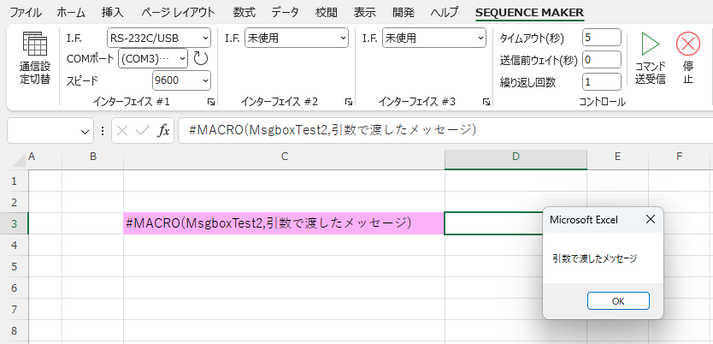Image resolution: width=713 pixels, height=344 pixels.
Task: Click the red 停止 stop icon
Action: [688, 44]
